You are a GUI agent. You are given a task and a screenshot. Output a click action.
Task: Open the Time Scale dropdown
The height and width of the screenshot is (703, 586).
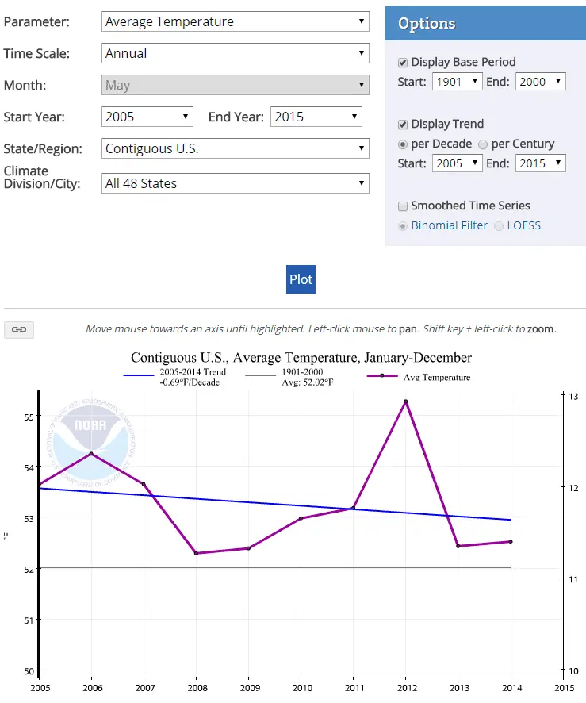(x=236, y=53)
